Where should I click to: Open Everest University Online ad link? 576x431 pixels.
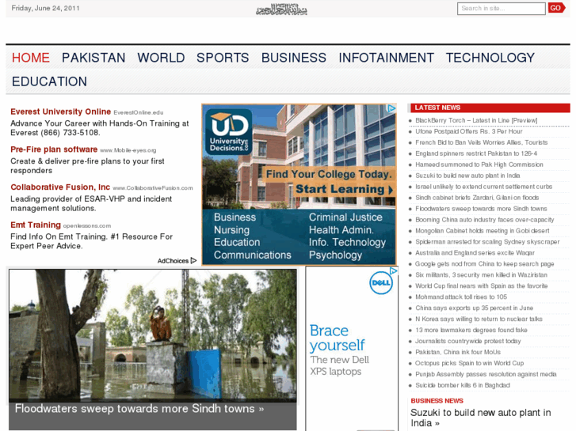pyautogui.click(x=61, y=112)
